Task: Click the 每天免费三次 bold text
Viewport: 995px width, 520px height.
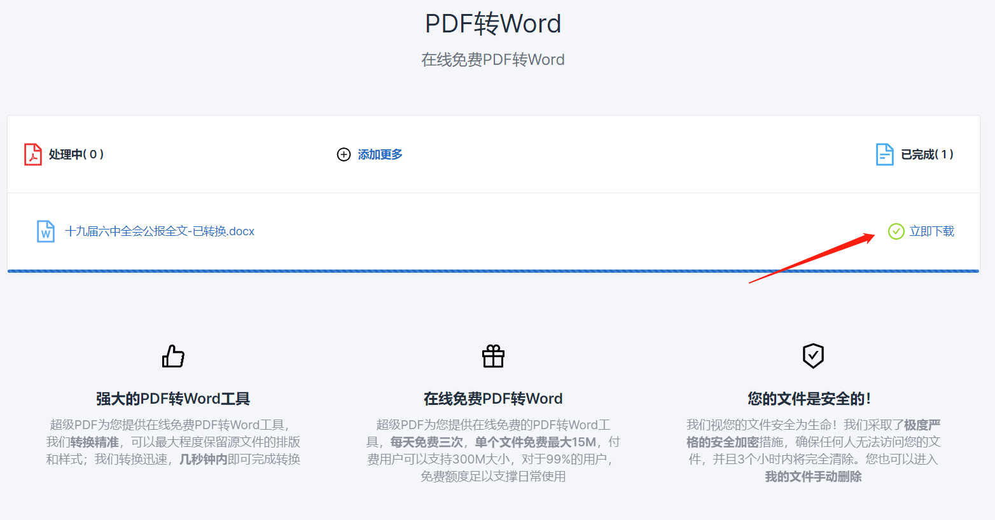Action: tap(426, 442)
